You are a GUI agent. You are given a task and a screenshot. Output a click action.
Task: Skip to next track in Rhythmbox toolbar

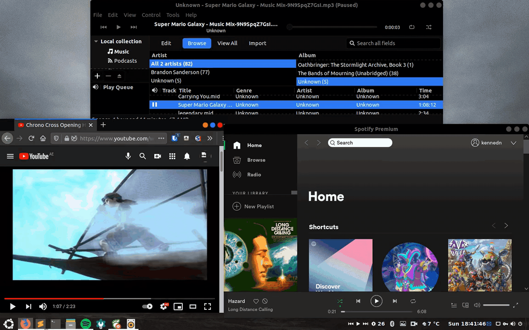click(134, 27)
